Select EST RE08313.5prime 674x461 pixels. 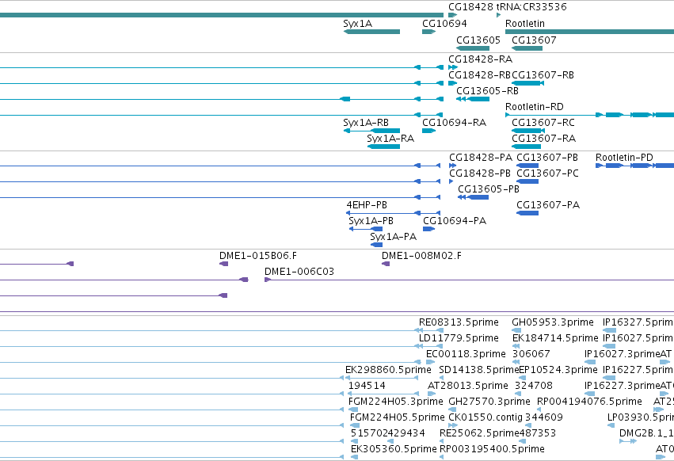(x=459, y=322)
